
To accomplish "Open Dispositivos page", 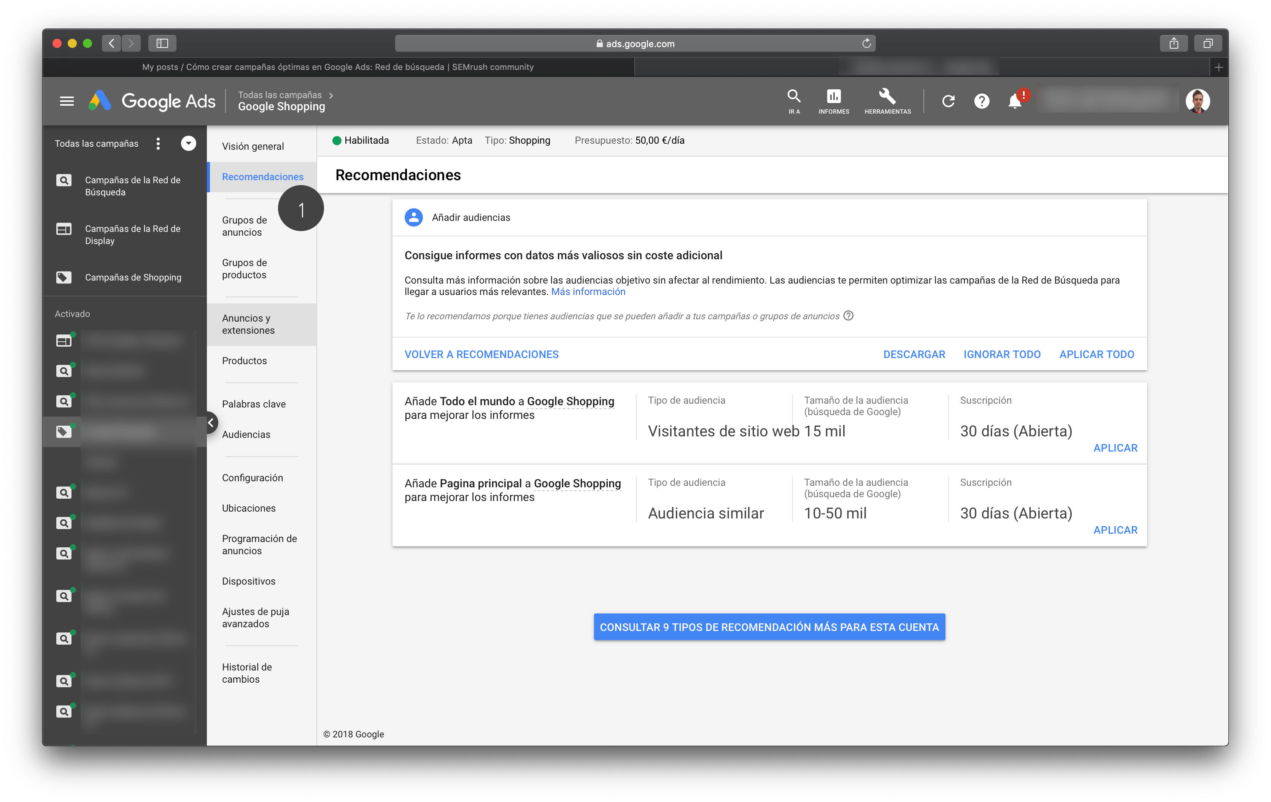I will click(x=249, y=581).
